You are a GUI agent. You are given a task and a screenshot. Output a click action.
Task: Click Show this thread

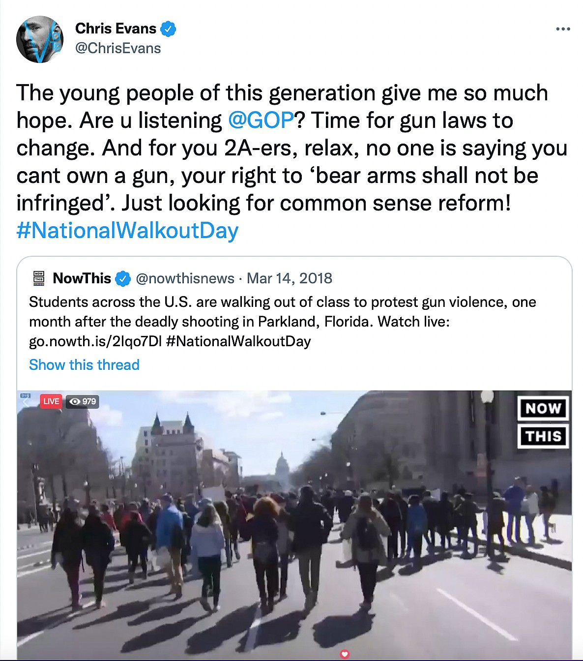click(84, 365)
